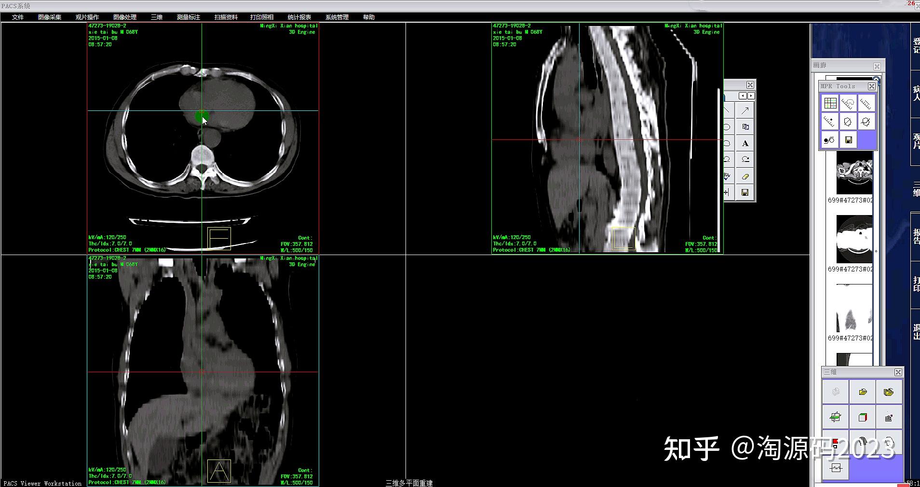Select the curve measurement tool in MPR Tools
920x487 pixels.
point(848,103)
